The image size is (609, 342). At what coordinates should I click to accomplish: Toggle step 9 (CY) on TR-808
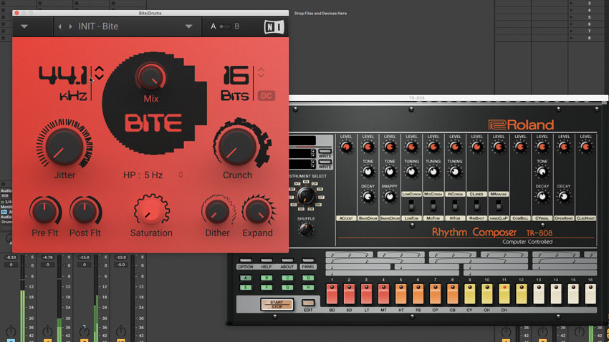click(x=469, y=294)
